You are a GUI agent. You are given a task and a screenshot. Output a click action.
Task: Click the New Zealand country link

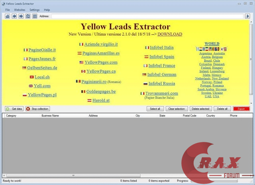[220, 78]
